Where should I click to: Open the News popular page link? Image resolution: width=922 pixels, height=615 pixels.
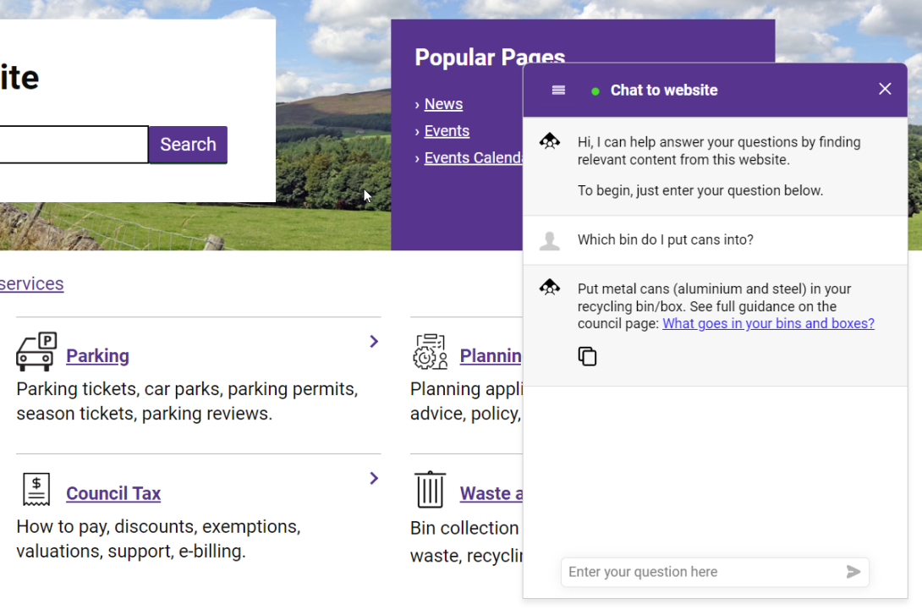[x=443, y=104]
